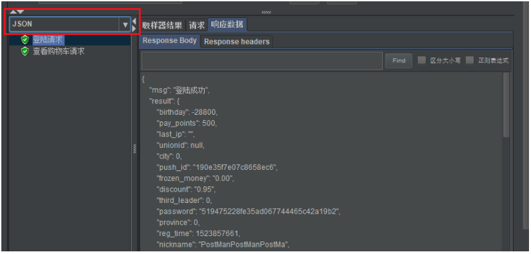
Task: Click the left/right collapse arrows beside JSON dropdown
Action: [x=134, y=25]
